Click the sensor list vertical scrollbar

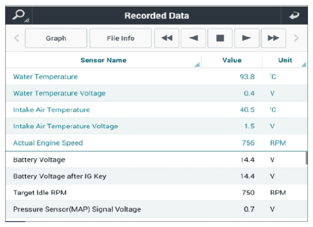[306, 158]
